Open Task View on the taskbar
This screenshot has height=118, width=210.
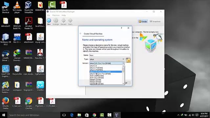point(64,115)
